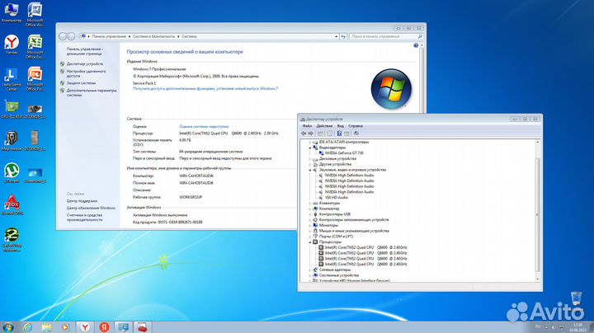Image resolution: width=594 pixels, height=333 pixels.
Task: Expand the Дисковые устройства node
Action: coord(310,159)
